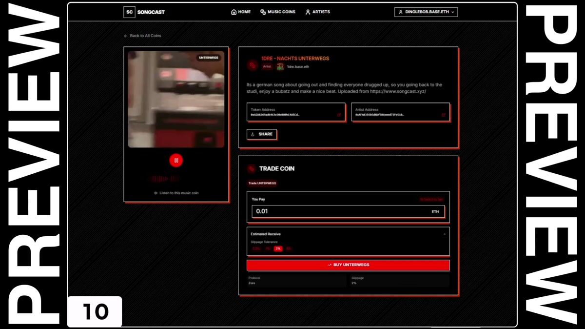
Task: Select 1% slippage tolerance
Action: pyautogui.click(x=268, y=249)
